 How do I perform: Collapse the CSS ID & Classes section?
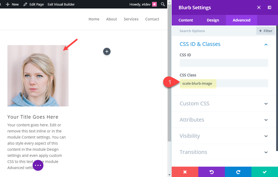tap(266, 44)
